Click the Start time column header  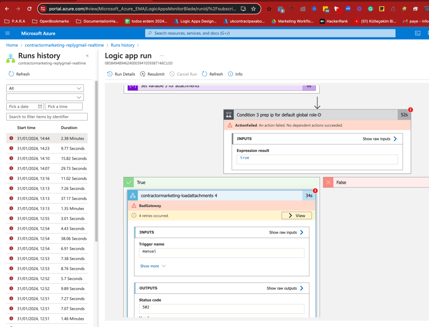click(26, 128)
